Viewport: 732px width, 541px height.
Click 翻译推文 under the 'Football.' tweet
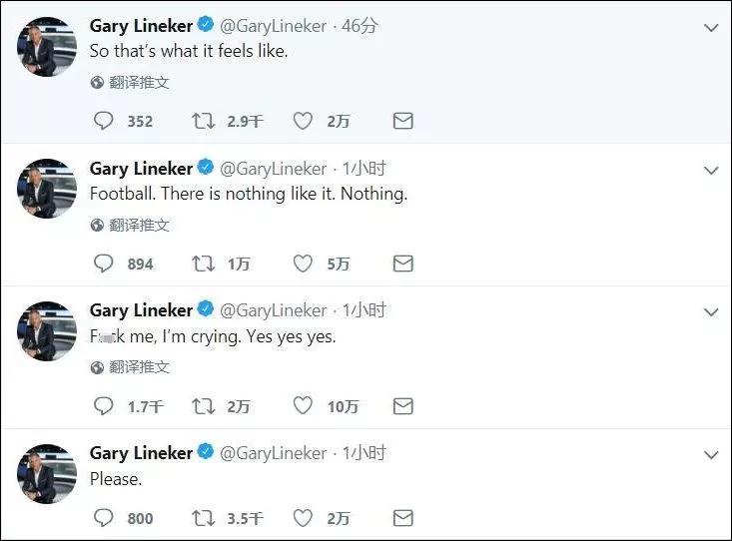coord(139,226)
